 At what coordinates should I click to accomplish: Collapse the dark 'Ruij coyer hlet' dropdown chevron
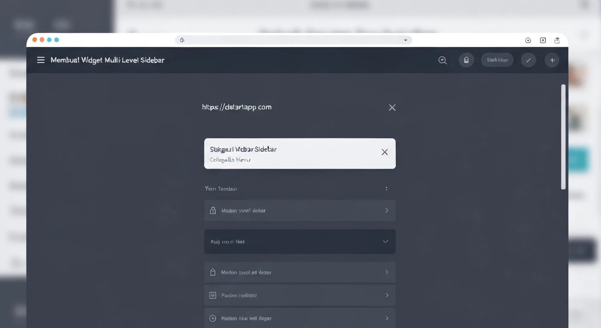click(x=385, y=241)
